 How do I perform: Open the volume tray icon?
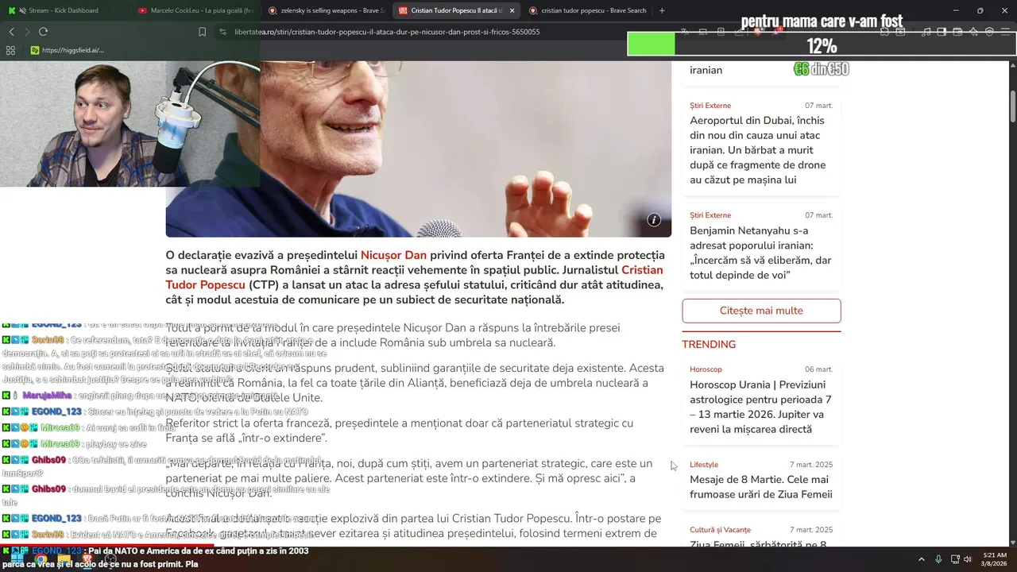pyautogui.click(x=968, y=559)
